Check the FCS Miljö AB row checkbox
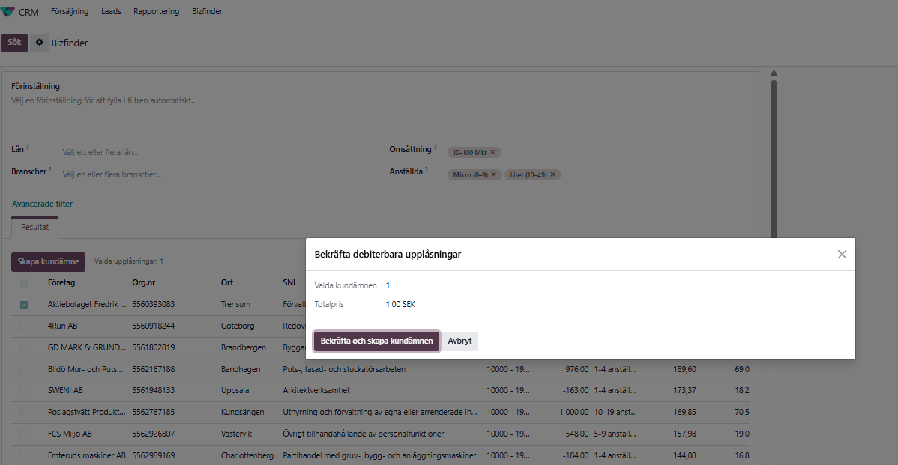Screen dimensions: 898x465 pos(24,434)
